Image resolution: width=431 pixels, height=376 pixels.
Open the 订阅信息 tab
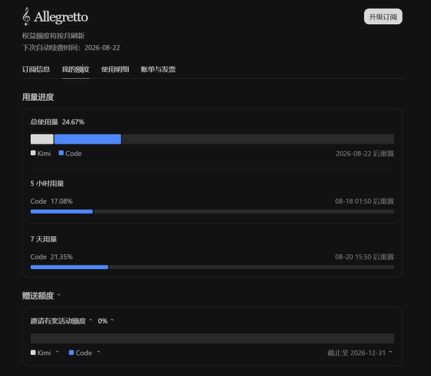coord(36,69)
